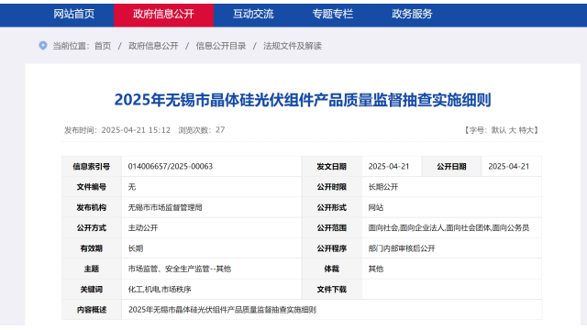Click the view count 27
Viewport: 587px width, 330px height.
tap(220, 130)
